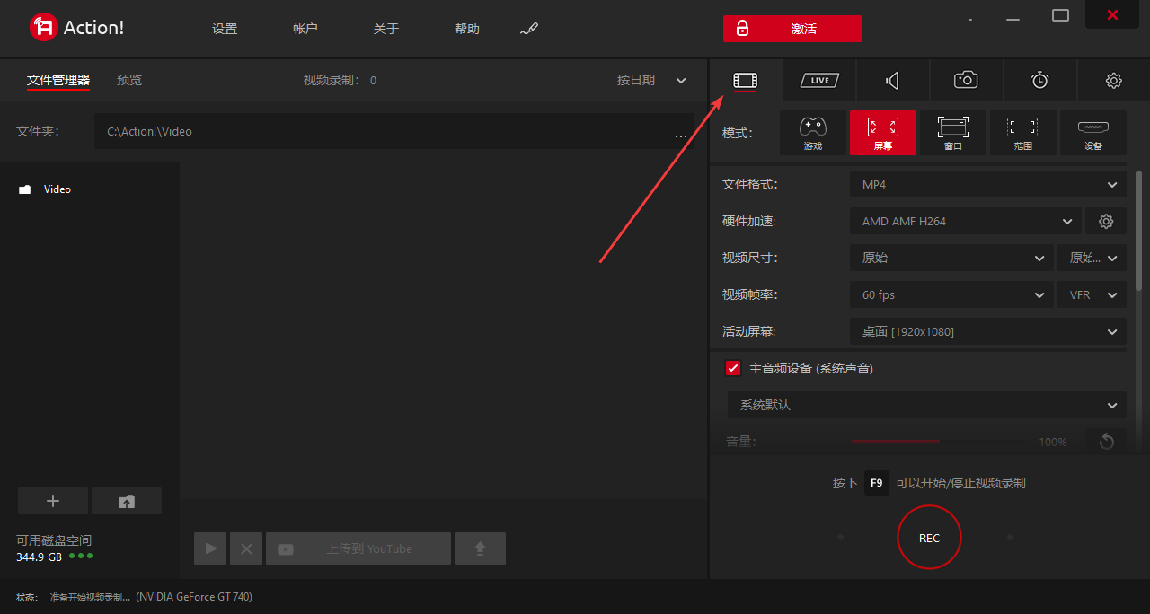Expand the file format MP4 dropdown

tap(987, 184)
